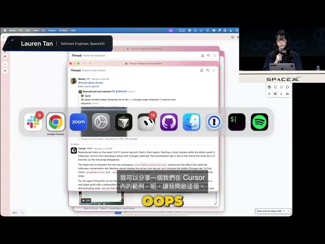Open the File menu
The height and width of the screenshot is (244, 325).
(20, 30)
